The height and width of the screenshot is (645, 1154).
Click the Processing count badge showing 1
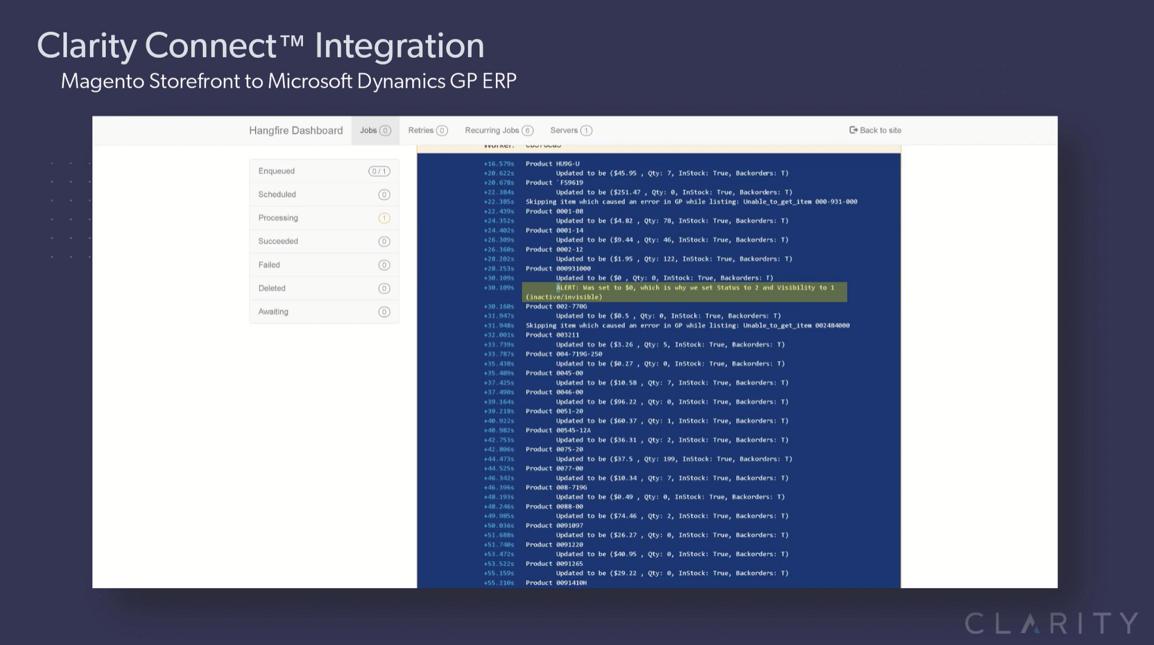pos(384,218)
